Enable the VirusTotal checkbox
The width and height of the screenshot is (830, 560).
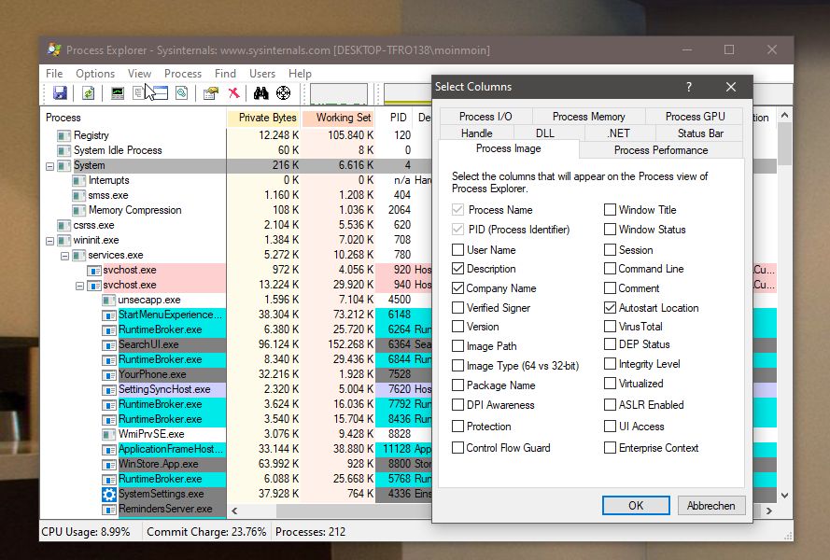(610, 326)
